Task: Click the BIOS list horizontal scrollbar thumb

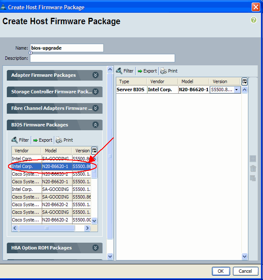Action: coord(47,228)
